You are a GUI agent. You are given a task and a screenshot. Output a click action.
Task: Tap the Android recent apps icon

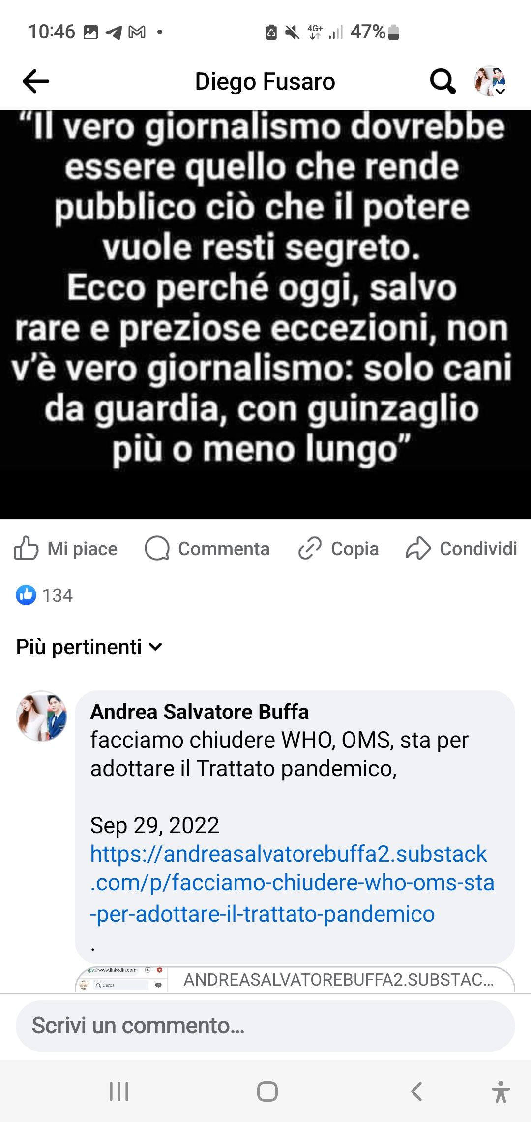(119, 1091)
